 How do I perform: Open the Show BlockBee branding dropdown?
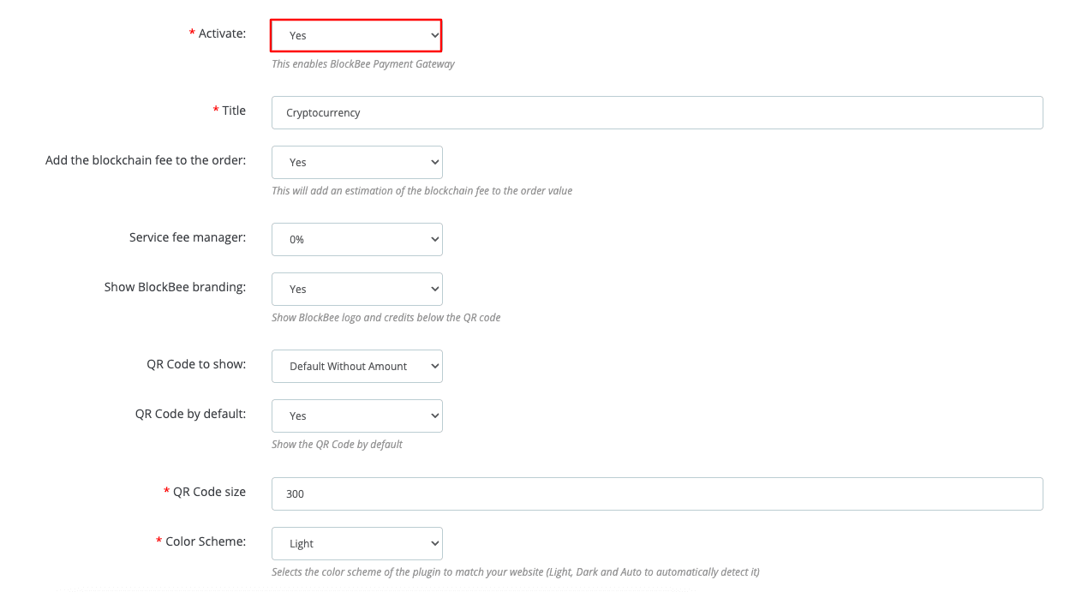[x=356, y=289]
